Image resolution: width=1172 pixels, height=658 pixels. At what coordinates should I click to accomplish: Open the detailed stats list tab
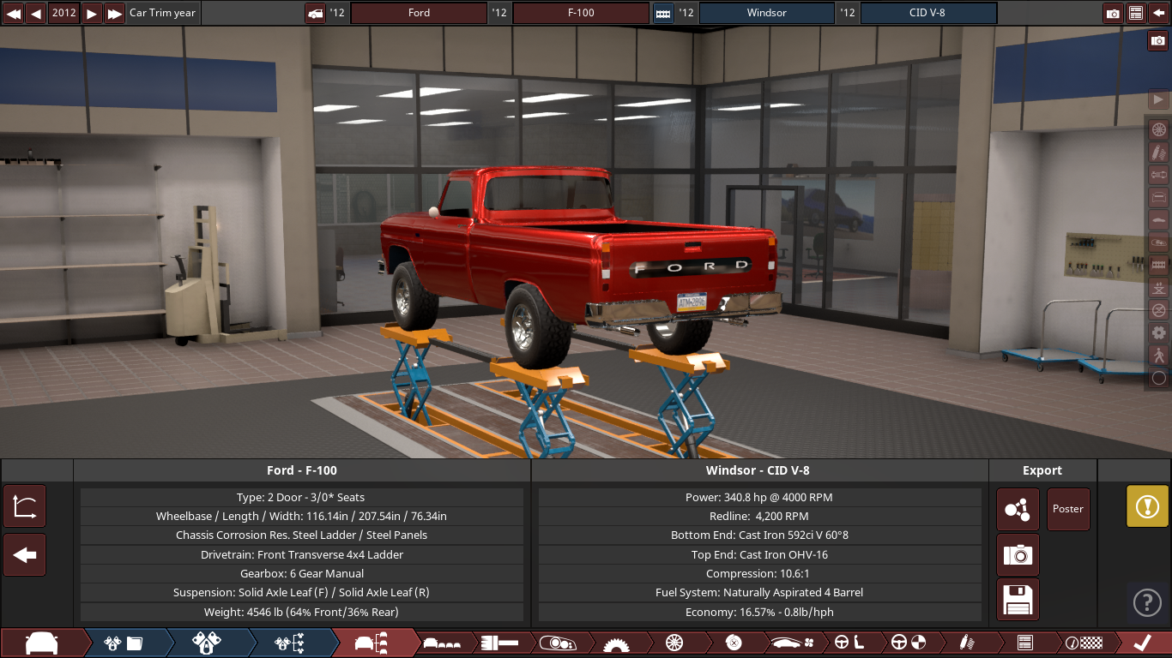pyautogui.click(x=1024, y=643)
